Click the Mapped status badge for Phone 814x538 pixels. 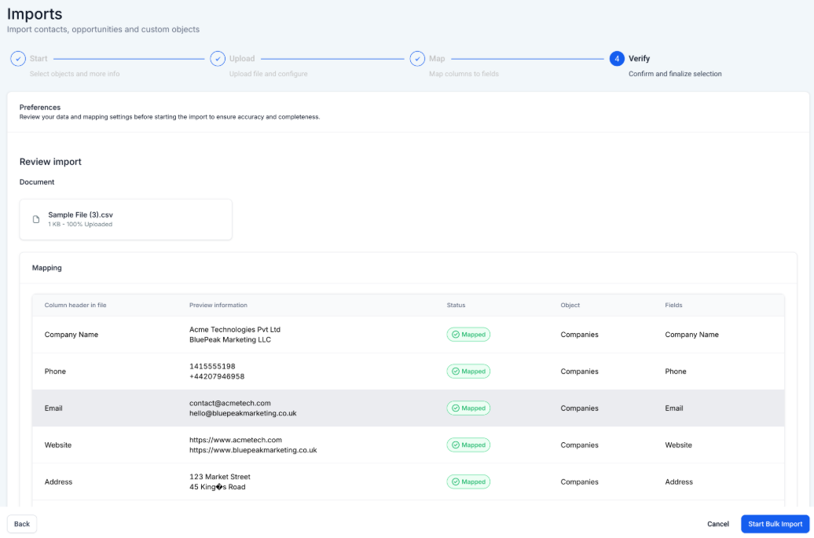pos(468,371)
